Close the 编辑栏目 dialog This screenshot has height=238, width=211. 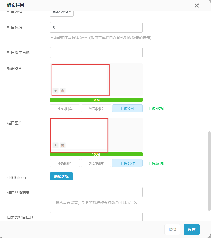[197, 6]
